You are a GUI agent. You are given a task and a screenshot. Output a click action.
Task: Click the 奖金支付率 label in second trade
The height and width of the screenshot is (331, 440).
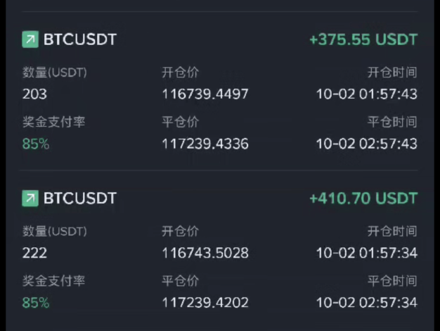(53, 281)
